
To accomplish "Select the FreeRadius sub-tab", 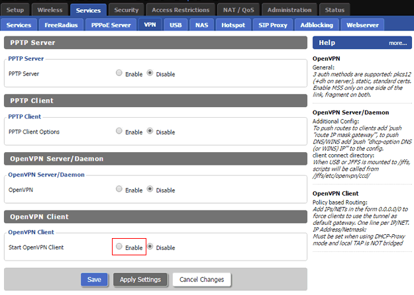I will pyautogui.click(x=61, y=25).
